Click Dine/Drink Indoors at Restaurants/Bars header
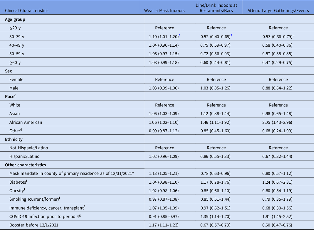The width and height of the screenshot is (314, 230). 216,8
